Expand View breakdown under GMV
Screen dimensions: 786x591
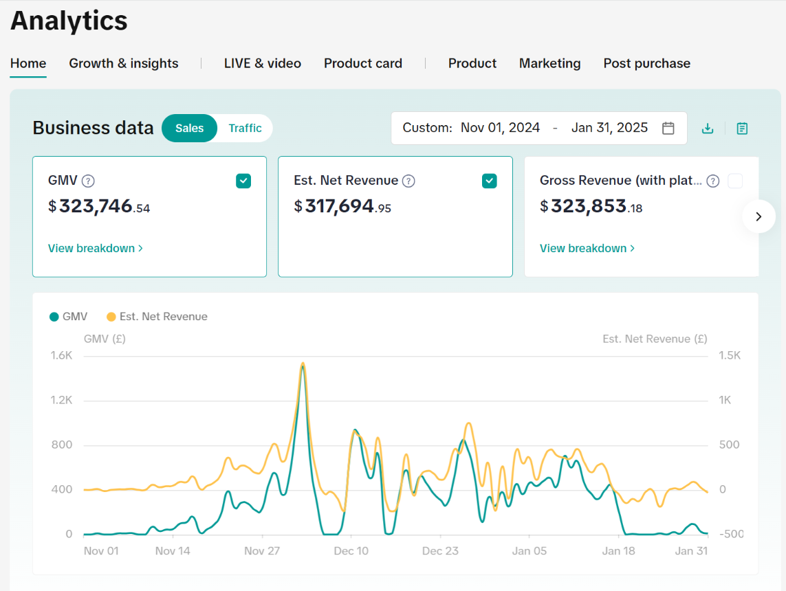click(x=95, y=248)
